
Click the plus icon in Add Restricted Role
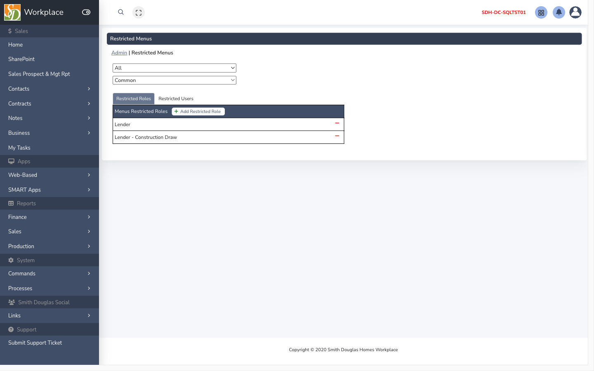(176, 111)
